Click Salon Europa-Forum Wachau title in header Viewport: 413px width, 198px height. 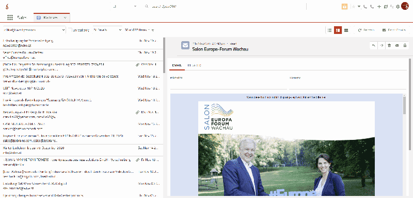click(x=220, y=49)
